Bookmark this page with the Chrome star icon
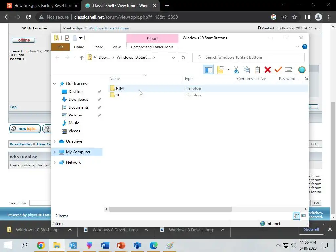336x252 pixels. click(x=295, y=17)
